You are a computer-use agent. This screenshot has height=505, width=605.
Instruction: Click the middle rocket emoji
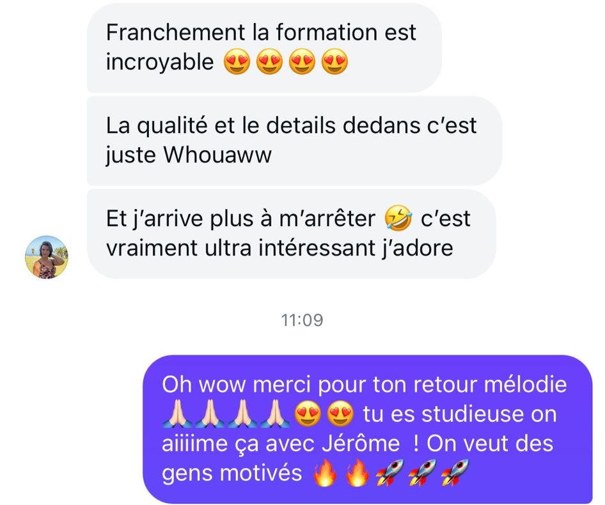422,472
